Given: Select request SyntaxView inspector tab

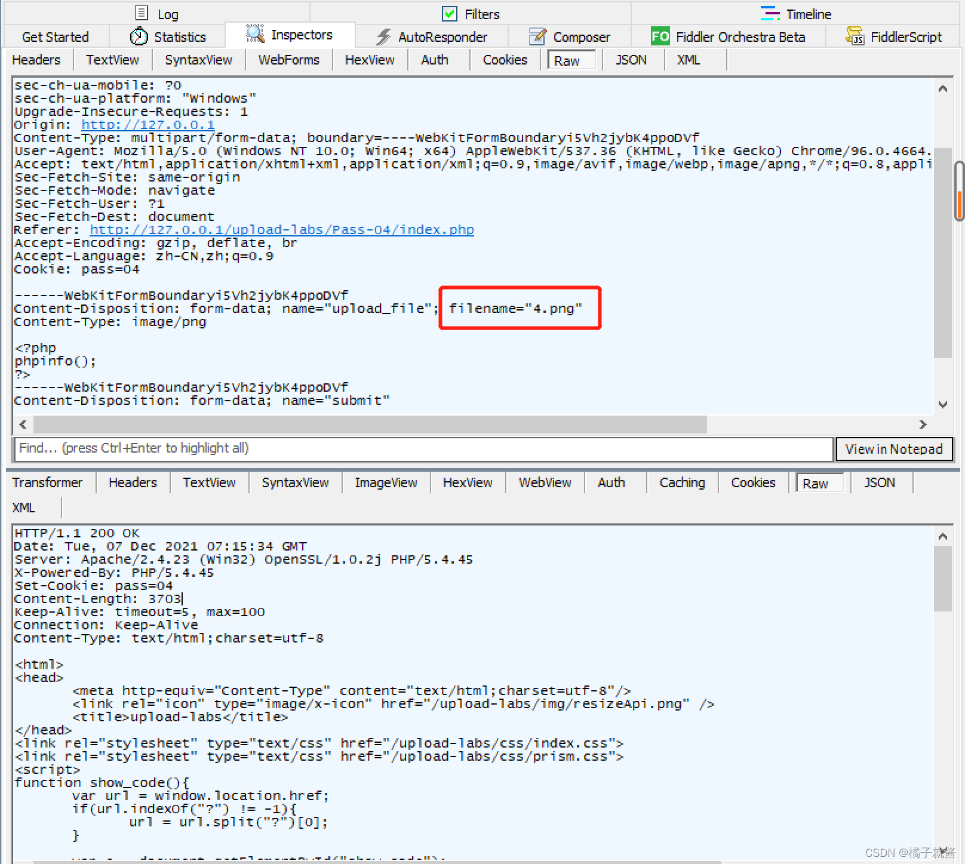Looking at the screenshot, I should (x=198, y=60).
